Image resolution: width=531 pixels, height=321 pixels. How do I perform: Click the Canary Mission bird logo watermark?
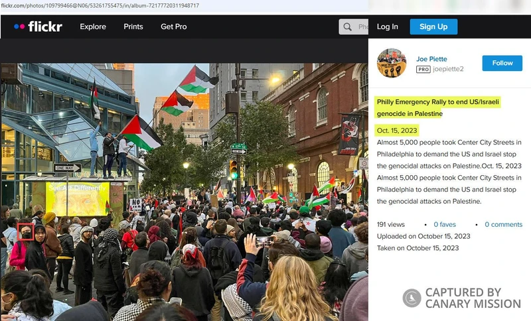[412, 298]
